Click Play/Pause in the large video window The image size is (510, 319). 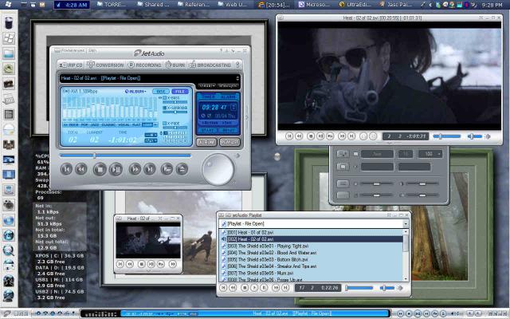point(320,136)
